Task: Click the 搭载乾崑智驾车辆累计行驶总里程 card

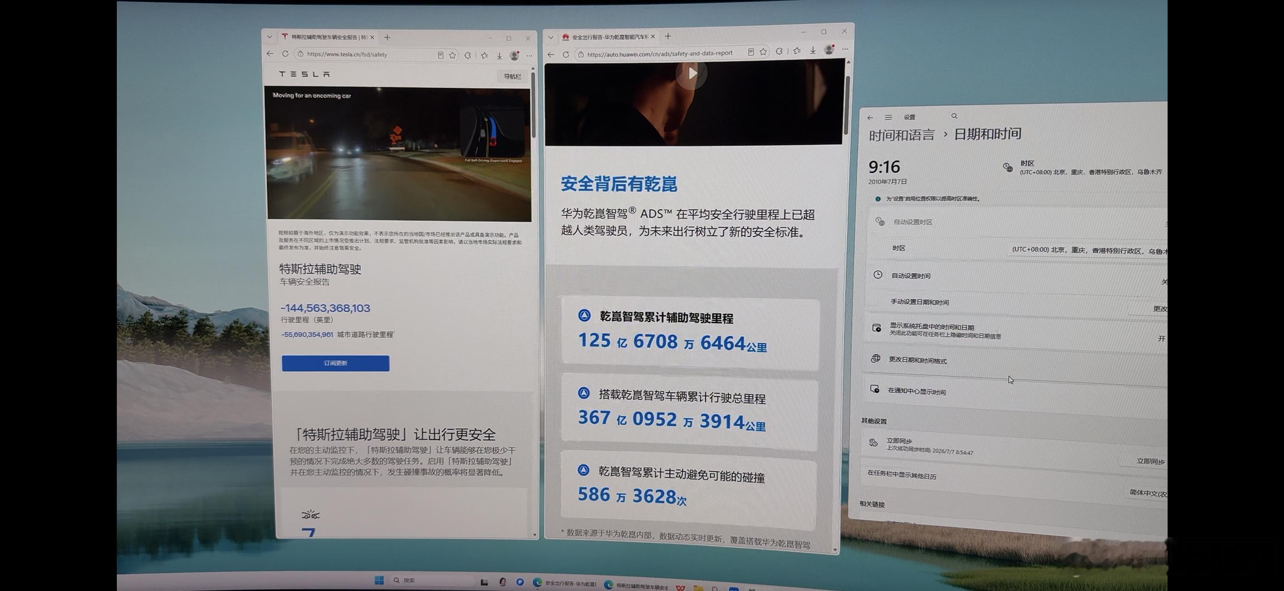Action: point(689,411)
